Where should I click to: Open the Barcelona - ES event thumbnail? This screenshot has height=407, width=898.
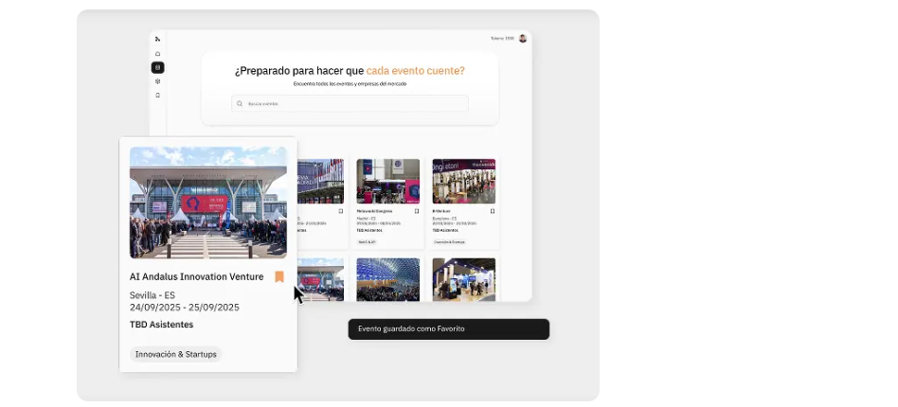[464, 182]
